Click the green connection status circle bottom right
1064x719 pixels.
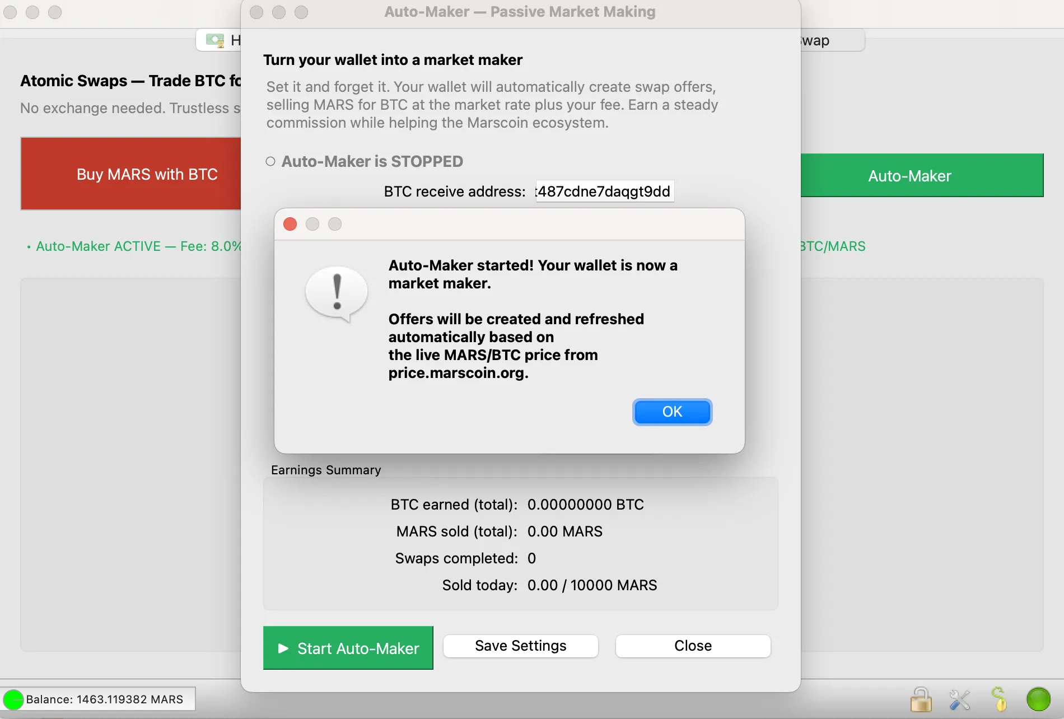(x=1039, y=699)
